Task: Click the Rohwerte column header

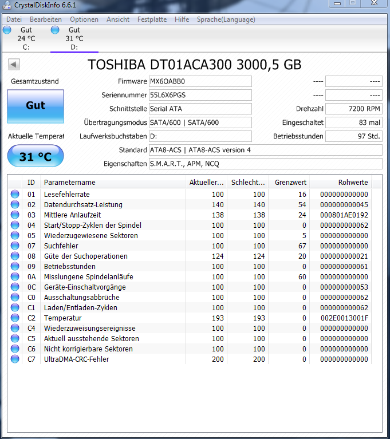Action: [x=340, y=183]
